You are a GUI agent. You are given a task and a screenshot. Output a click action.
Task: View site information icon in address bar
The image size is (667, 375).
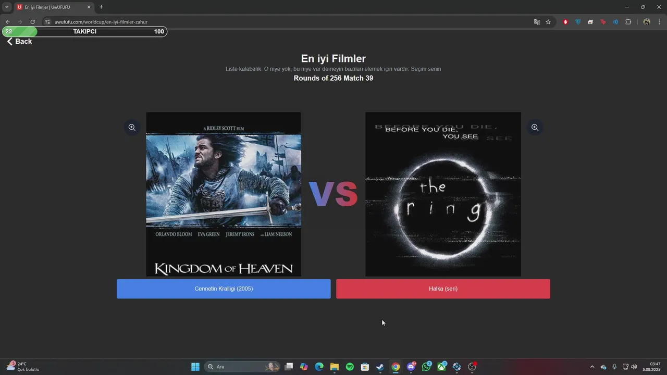[47, 22]
